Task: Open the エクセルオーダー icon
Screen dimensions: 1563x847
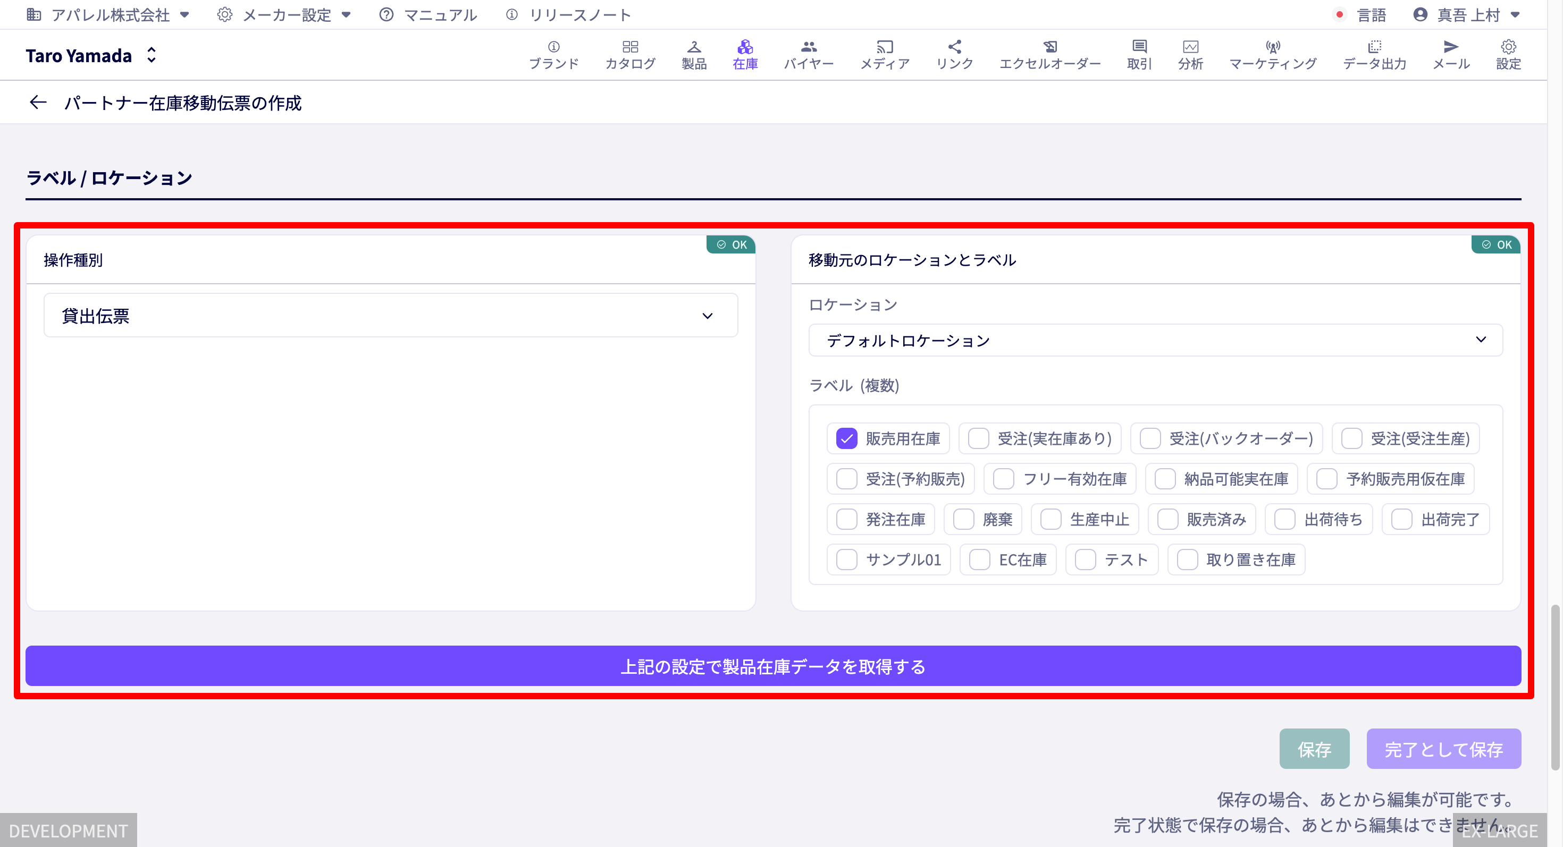Action: pyautogui.click(x=1049, y=55)
